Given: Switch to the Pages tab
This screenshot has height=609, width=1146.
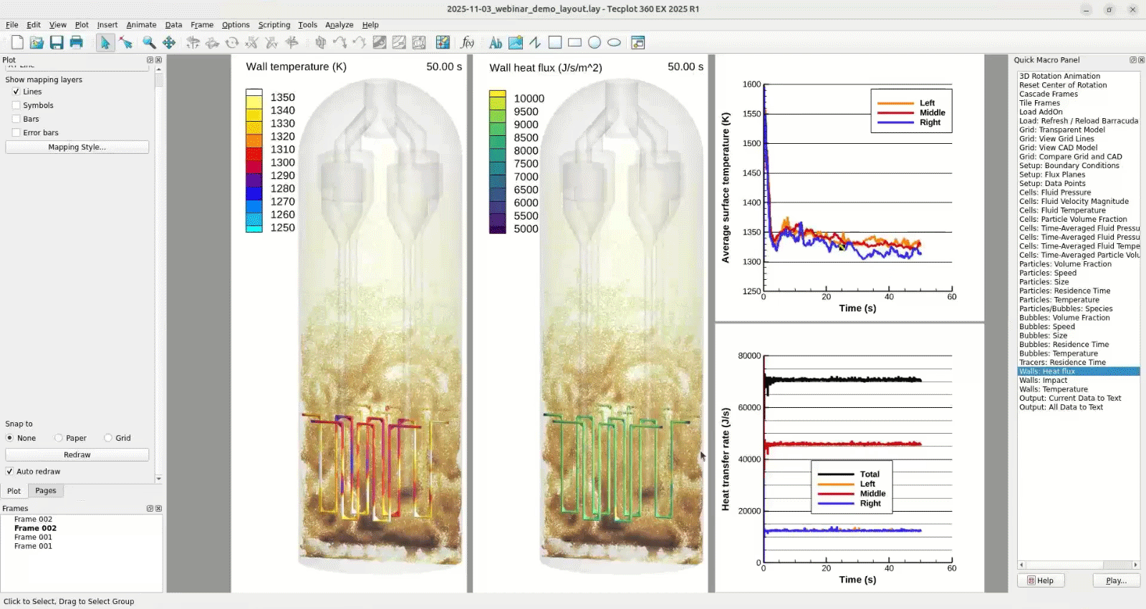Looking at the screenshot, I should pyautogui.click(x=46, y=491).
